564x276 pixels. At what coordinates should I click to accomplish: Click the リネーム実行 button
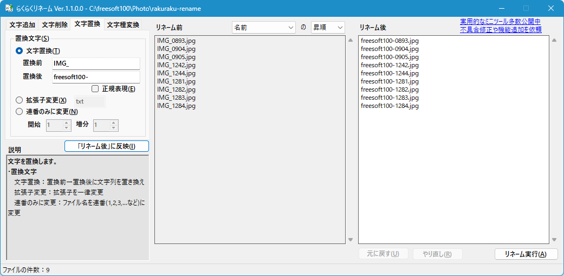[x=526, y=254]
